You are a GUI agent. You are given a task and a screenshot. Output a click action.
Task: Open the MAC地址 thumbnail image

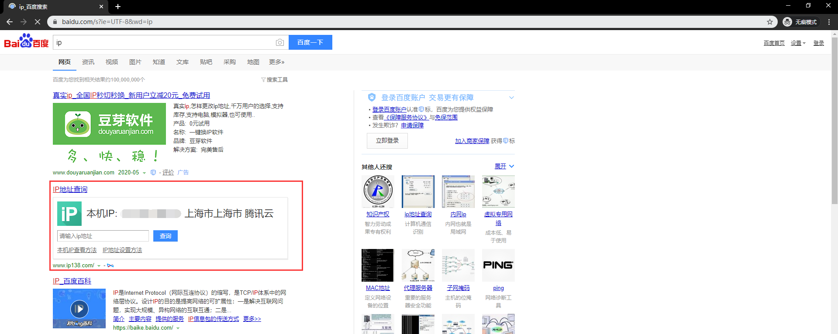pos(378,265)
